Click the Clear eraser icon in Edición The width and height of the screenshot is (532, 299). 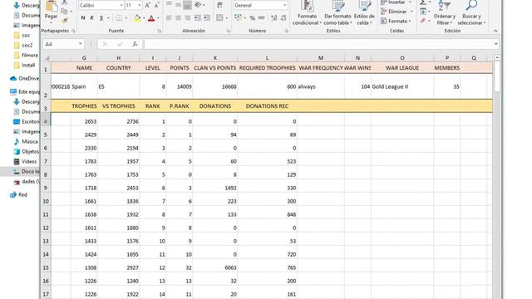[x=423, y=21]
